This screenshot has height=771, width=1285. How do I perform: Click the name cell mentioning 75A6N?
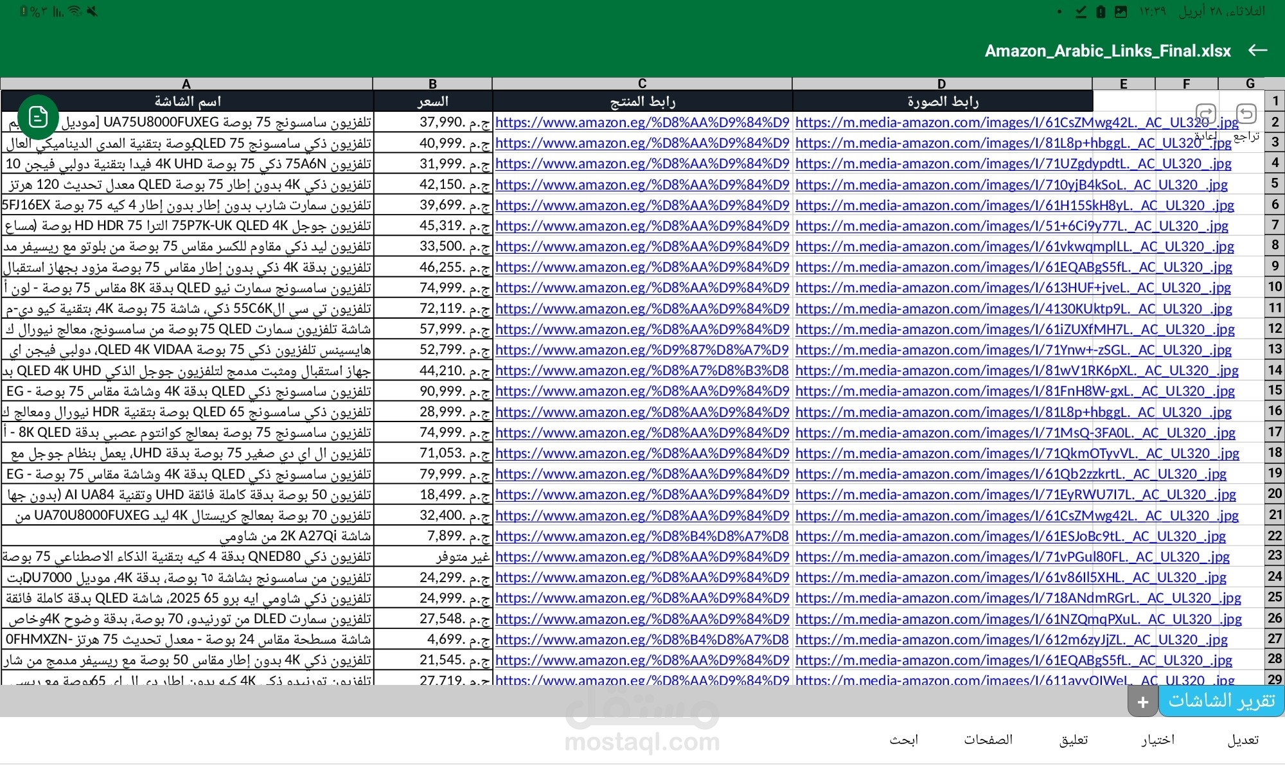click(188, 163)
